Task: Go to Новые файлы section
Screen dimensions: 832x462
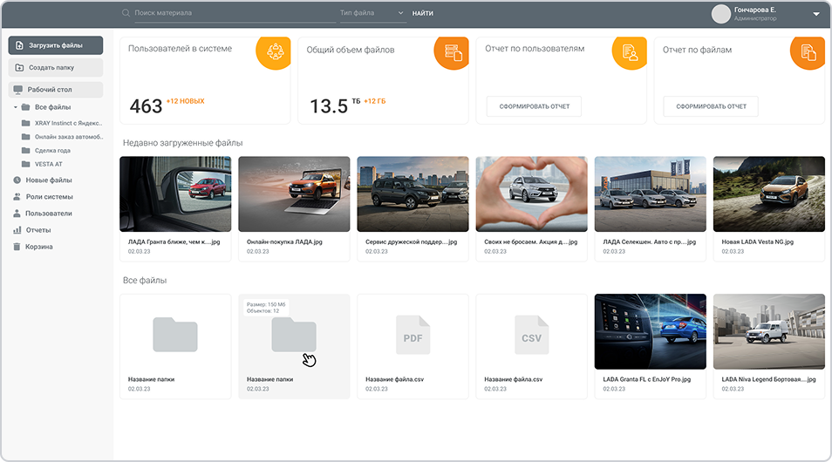Action: [48, 180]
